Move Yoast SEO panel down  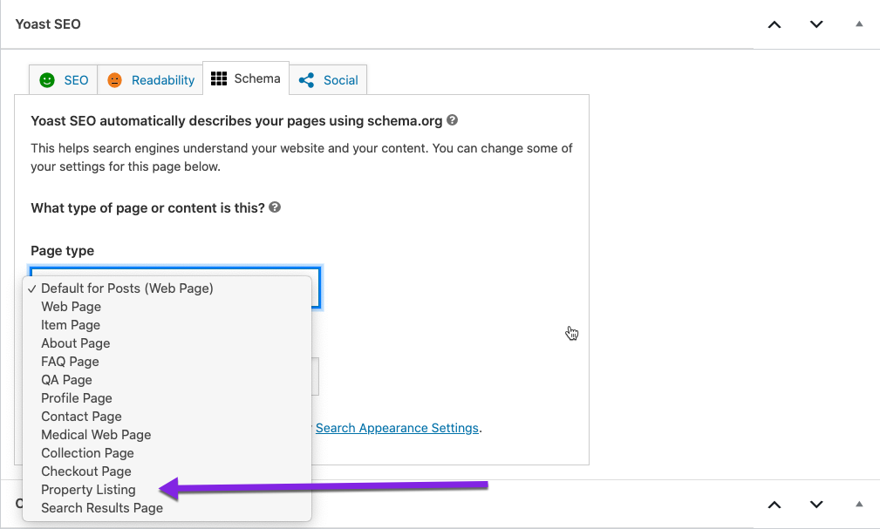tap(816, 24)
